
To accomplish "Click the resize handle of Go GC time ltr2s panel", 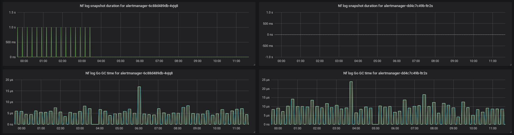I will click(x=511, y=132).
